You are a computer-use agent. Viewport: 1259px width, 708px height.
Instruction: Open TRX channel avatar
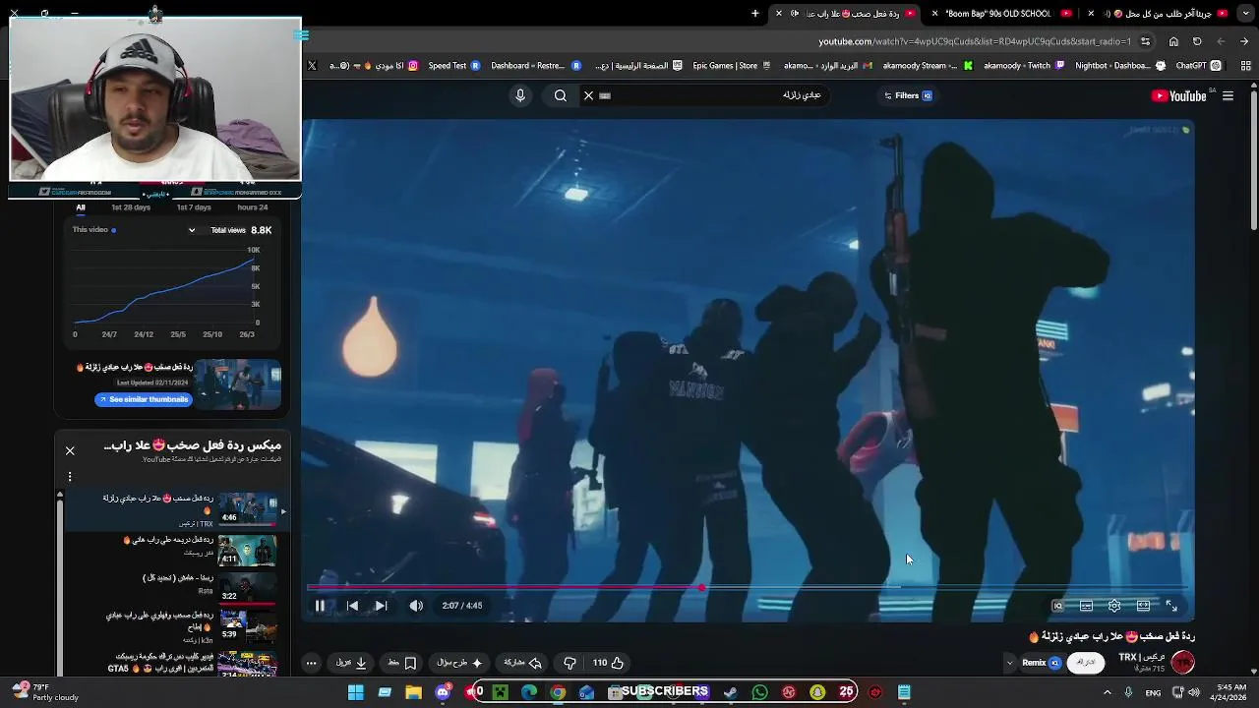pos(1182,663)
